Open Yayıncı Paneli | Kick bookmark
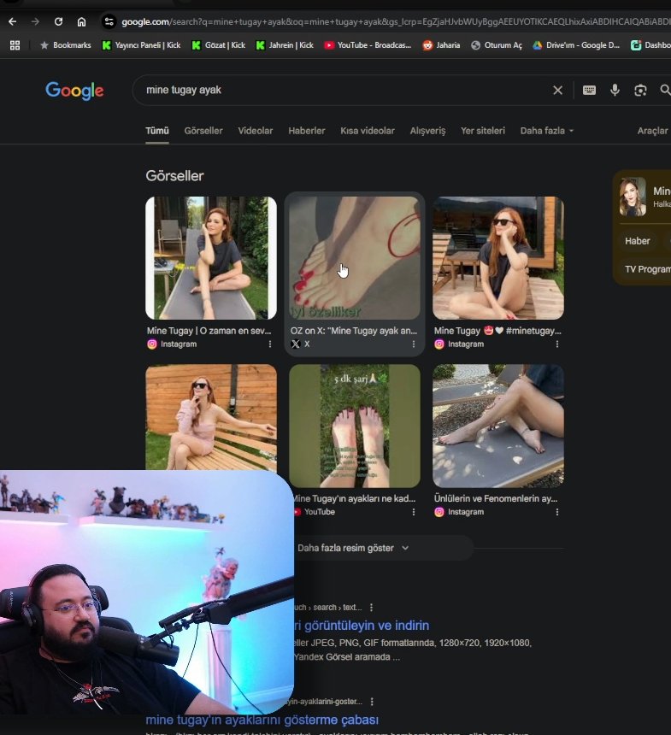The image size is (671, 735). click(142, 45)
